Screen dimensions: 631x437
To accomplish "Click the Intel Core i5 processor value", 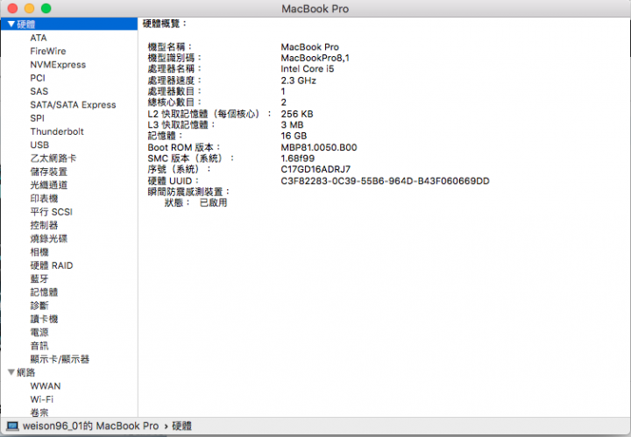I will coord(307,68).
